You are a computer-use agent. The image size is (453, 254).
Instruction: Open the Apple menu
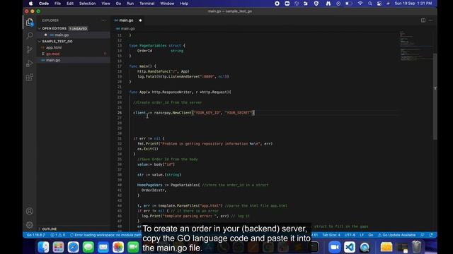click(30, 4)
